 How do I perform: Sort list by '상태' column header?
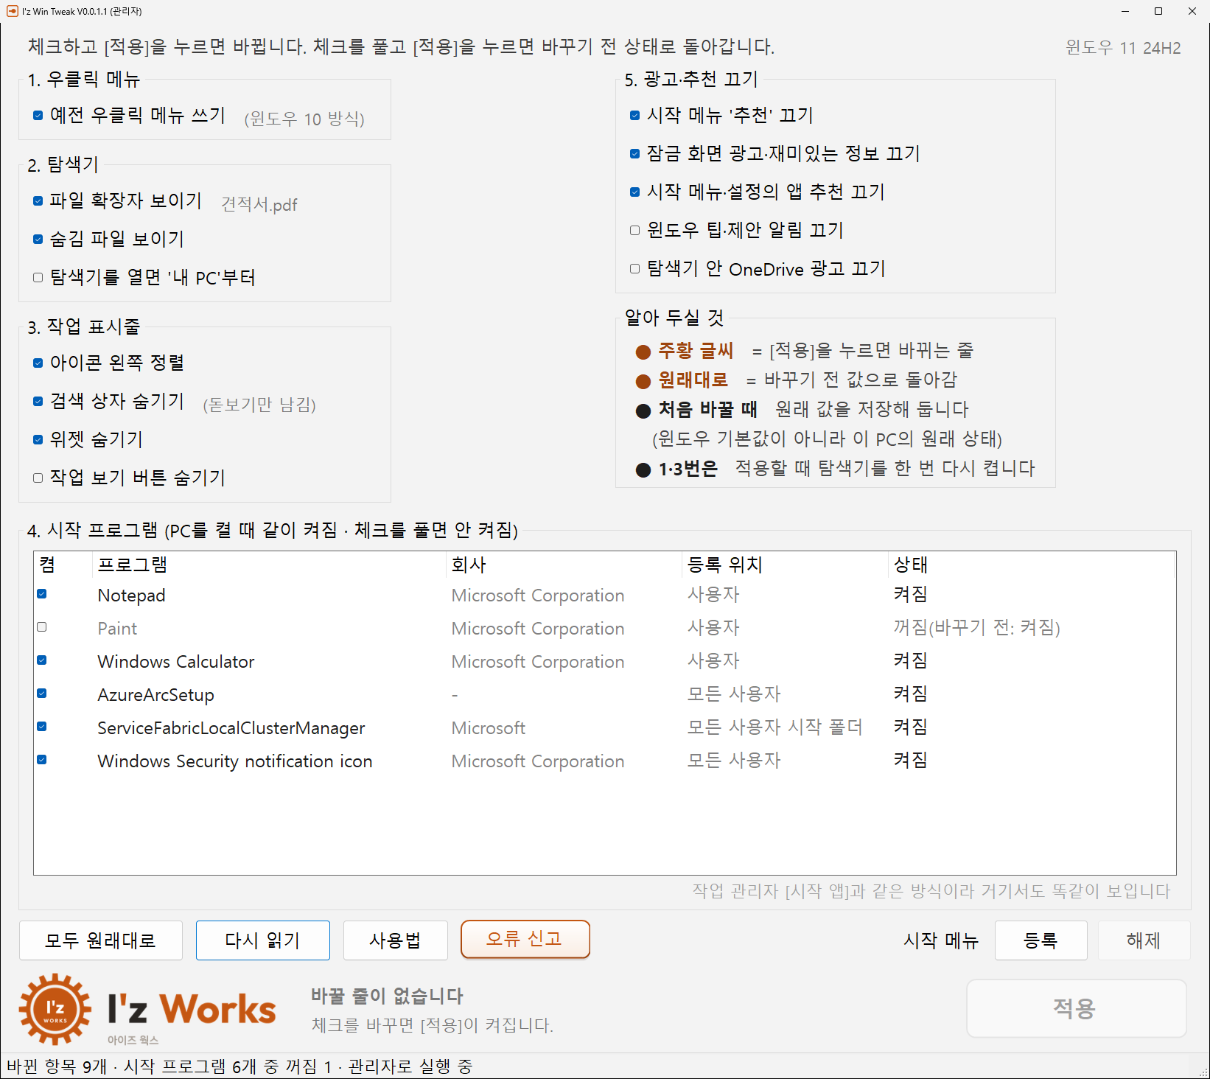(1032, 565)
